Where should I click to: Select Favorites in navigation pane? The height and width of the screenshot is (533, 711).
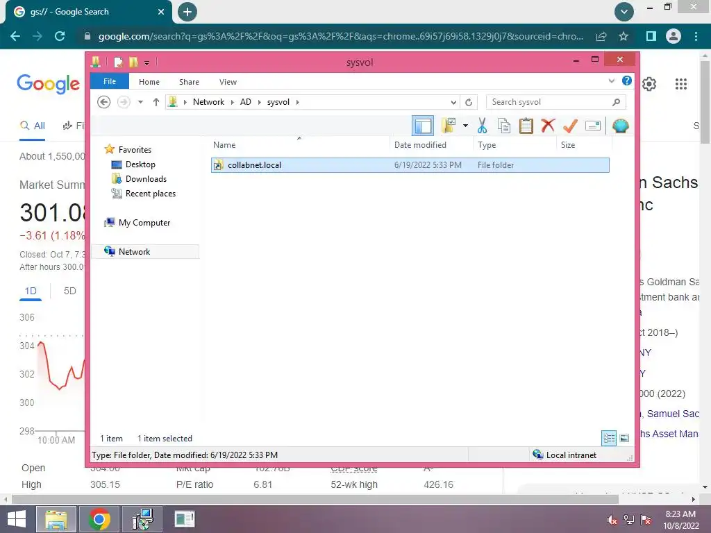[128, 150]
